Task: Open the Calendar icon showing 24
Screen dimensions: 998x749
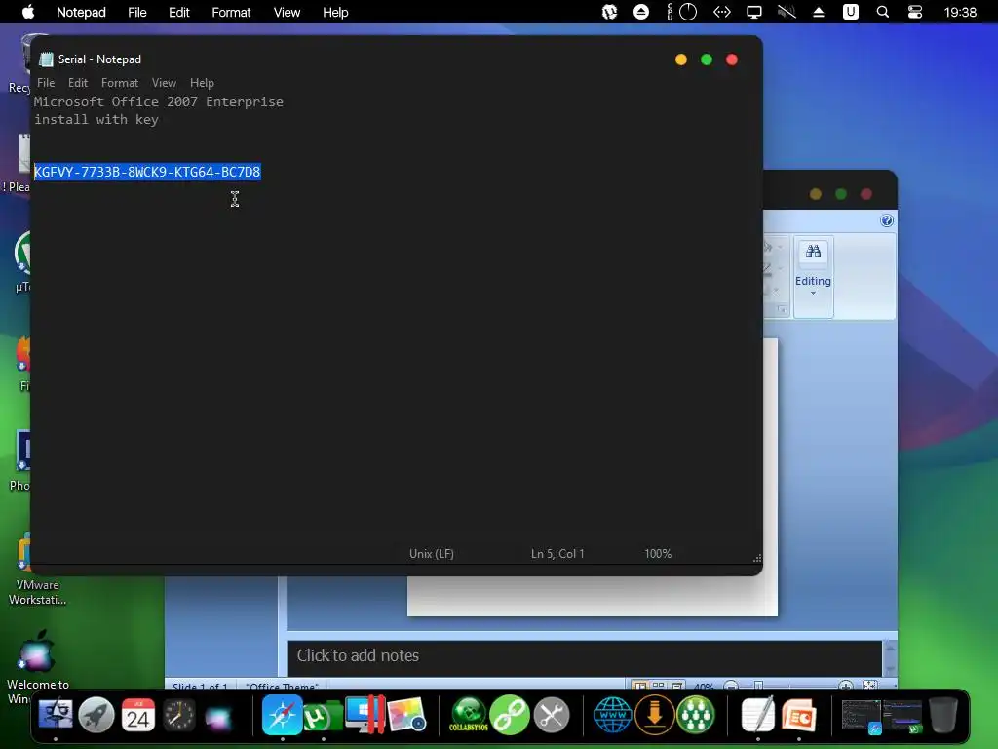Action: click(x=137, y=715)
